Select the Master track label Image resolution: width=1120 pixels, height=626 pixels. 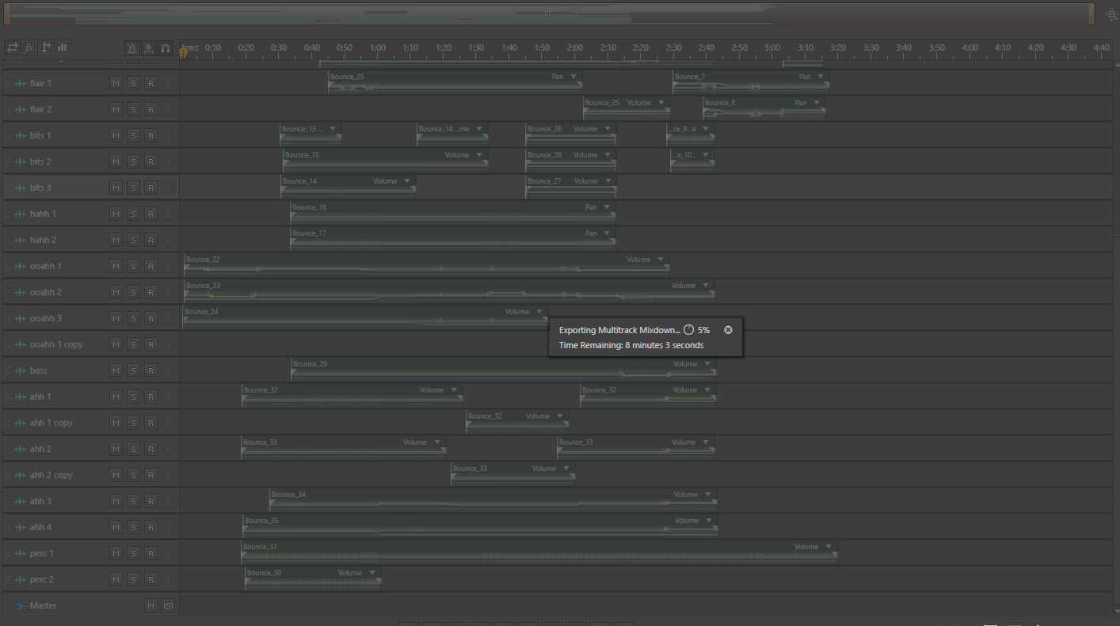44,605
